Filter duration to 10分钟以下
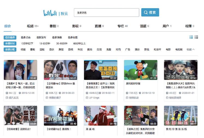Screen dimensions: 204x138 coord(27,43)
